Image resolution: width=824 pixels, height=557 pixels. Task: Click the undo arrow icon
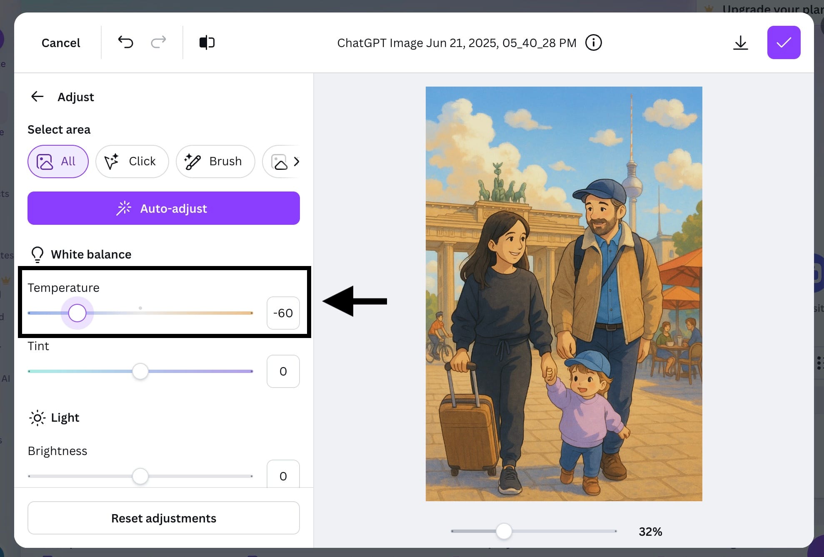click(125, 42)
